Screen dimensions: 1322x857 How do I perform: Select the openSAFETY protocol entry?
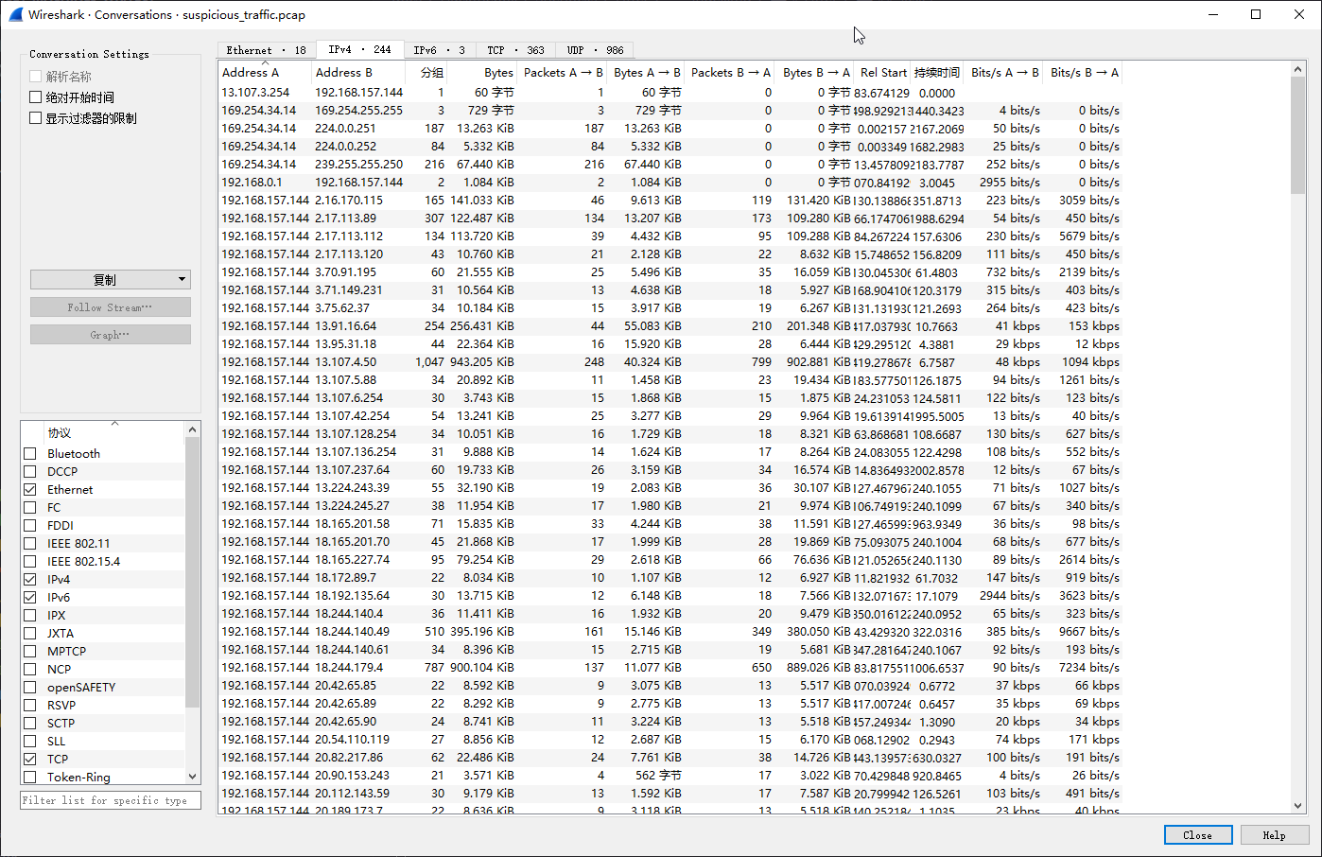(81, 688)
